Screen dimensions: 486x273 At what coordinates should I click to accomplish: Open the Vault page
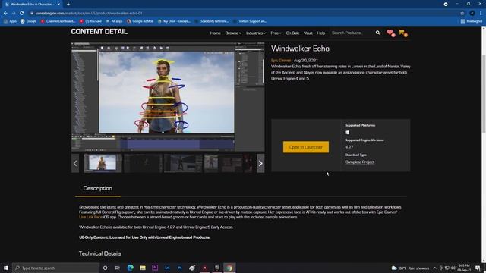pos(308,33)
